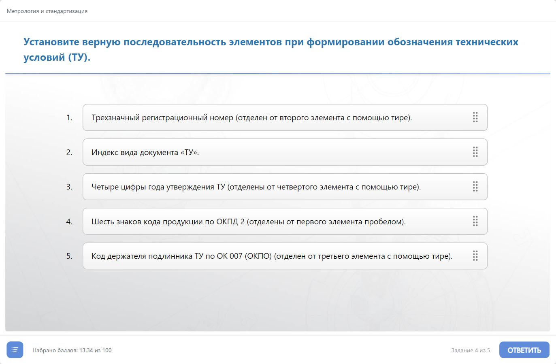The image size is (556, 364).
Task: Click the 'Метрология и стандартизация' header label
Action: tap(47, 11)
